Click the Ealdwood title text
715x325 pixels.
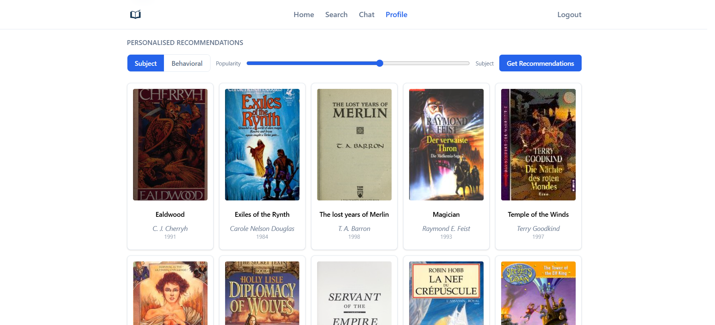(x=170, y=215)
